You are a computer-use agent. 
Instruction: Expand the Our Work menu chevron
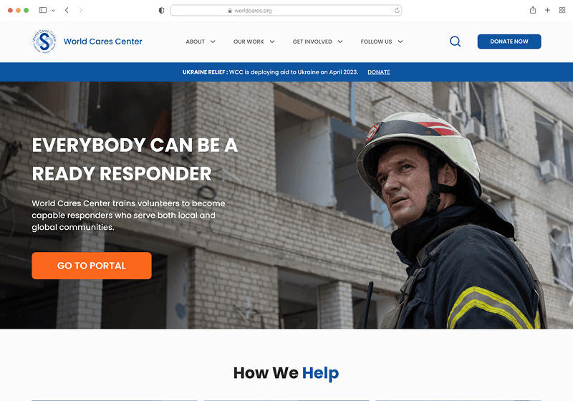[272, 42]
